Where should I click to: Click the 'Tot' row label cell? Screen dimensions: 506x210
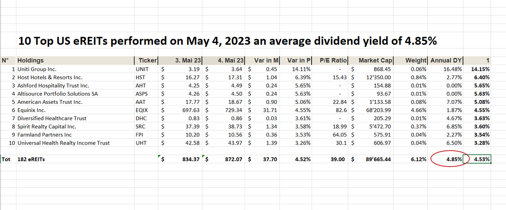click(x=8, y=159)
